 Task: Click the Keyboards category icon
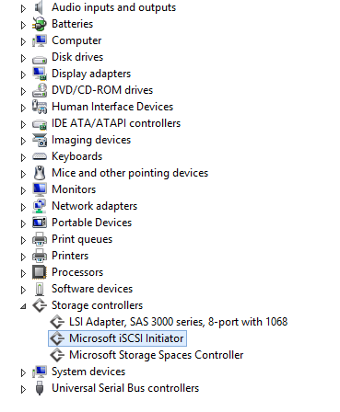(40, 156)
